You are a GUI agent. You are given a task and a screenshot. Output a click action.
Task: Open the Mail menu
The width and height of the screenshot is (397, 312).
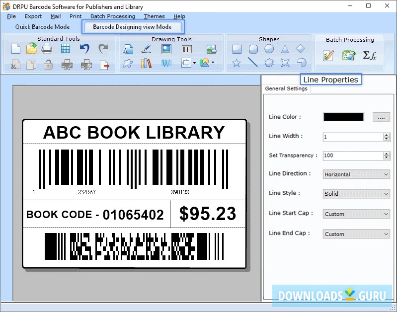(x=56, y=16)
